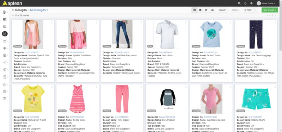Select the Designs scissors icon in sidebar

(5, 34)
